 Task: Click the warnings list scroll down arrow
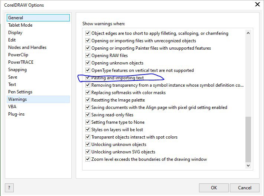coord(248,165)
